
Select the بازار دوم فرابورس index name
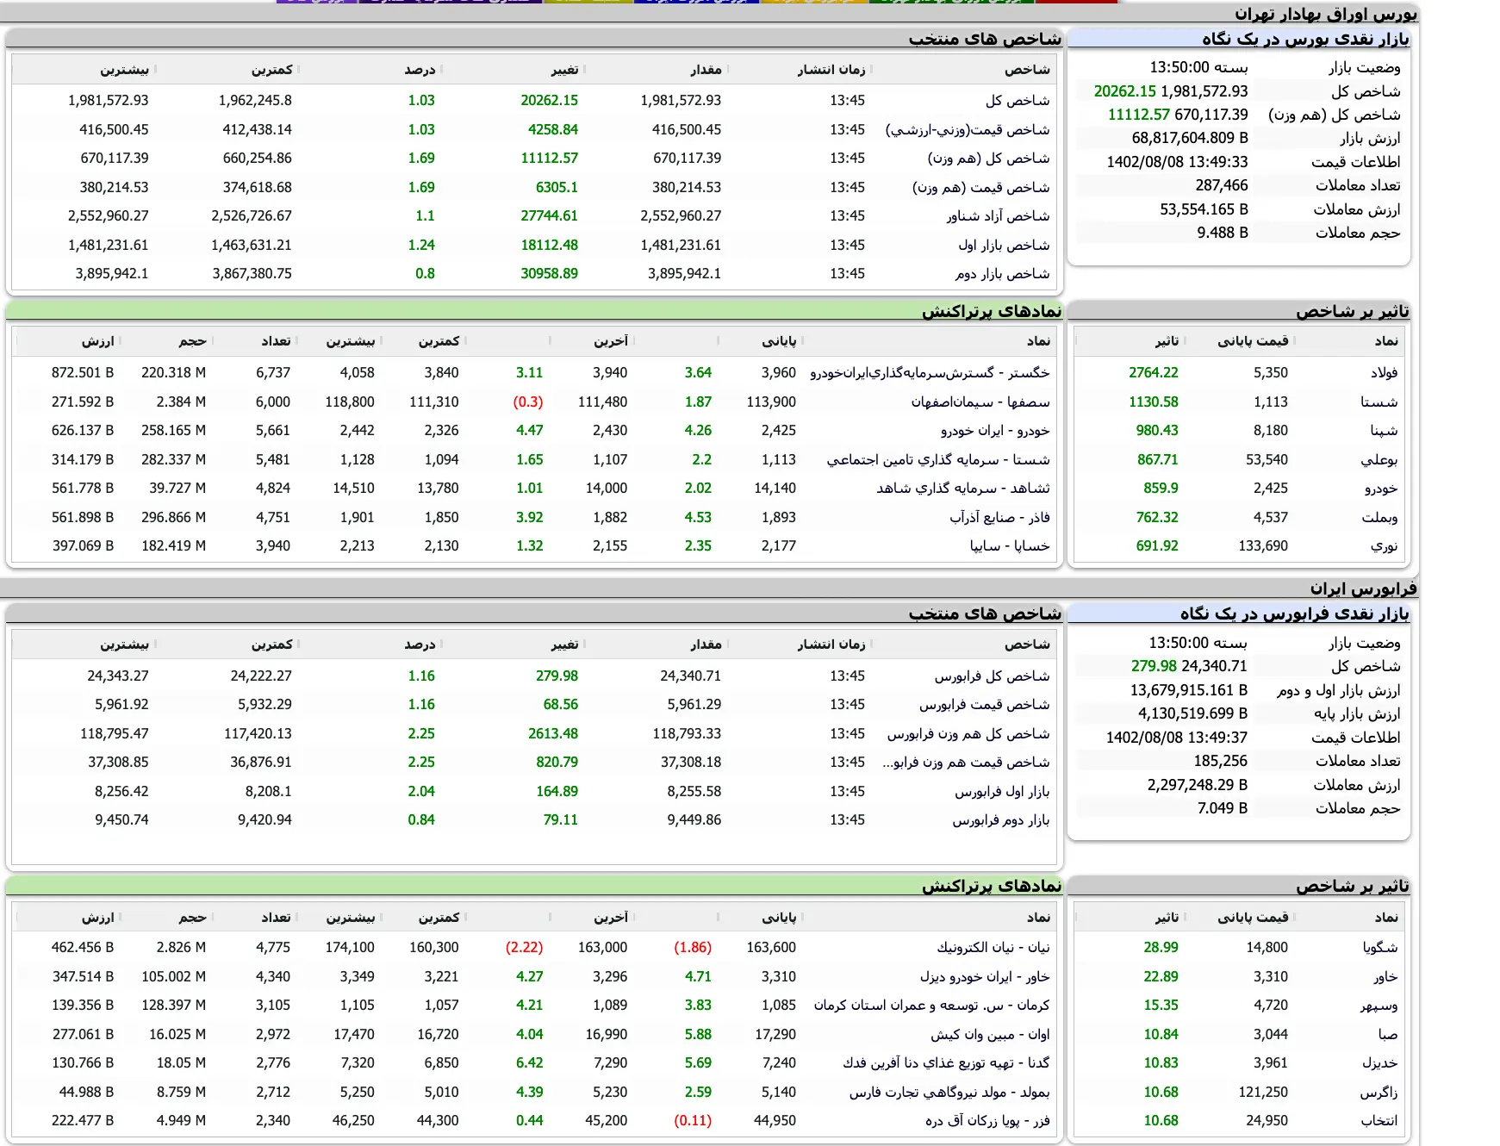[1001, 820]
